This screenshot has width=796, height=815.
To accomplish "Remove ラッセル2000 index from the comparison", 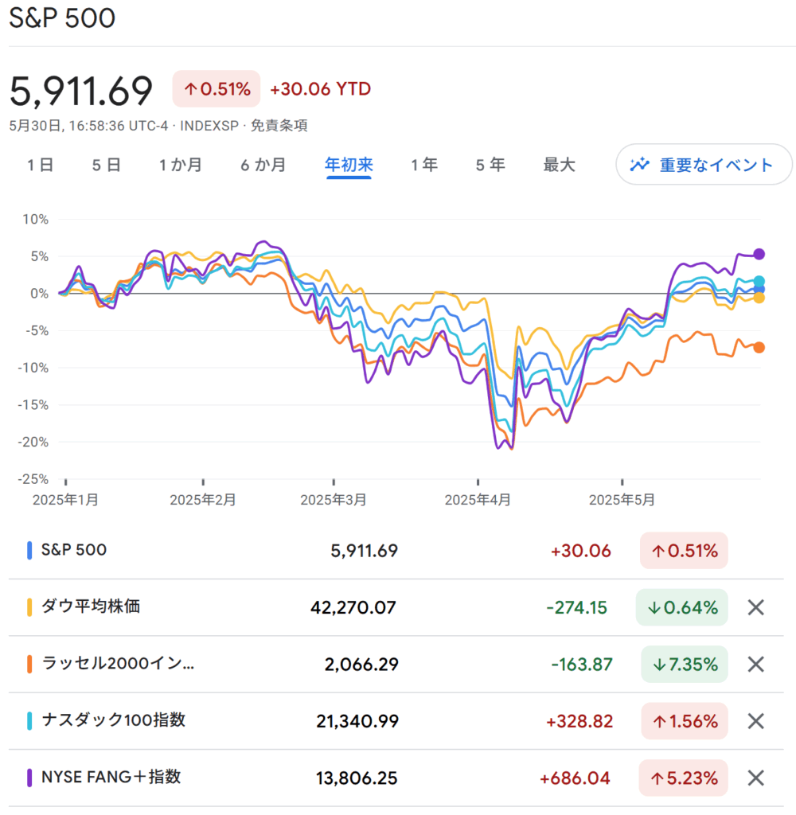I will [755, 665].
